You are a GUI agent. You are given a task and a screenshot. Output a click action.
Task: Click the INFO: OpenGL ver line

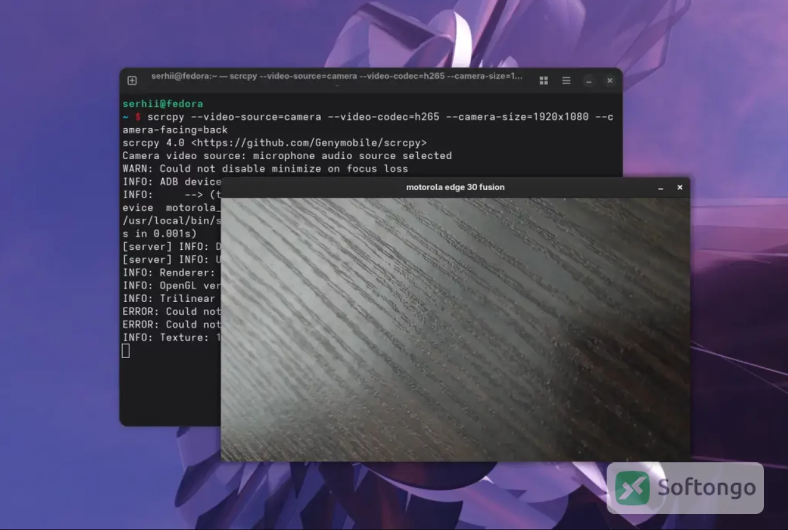coord(172,286)
